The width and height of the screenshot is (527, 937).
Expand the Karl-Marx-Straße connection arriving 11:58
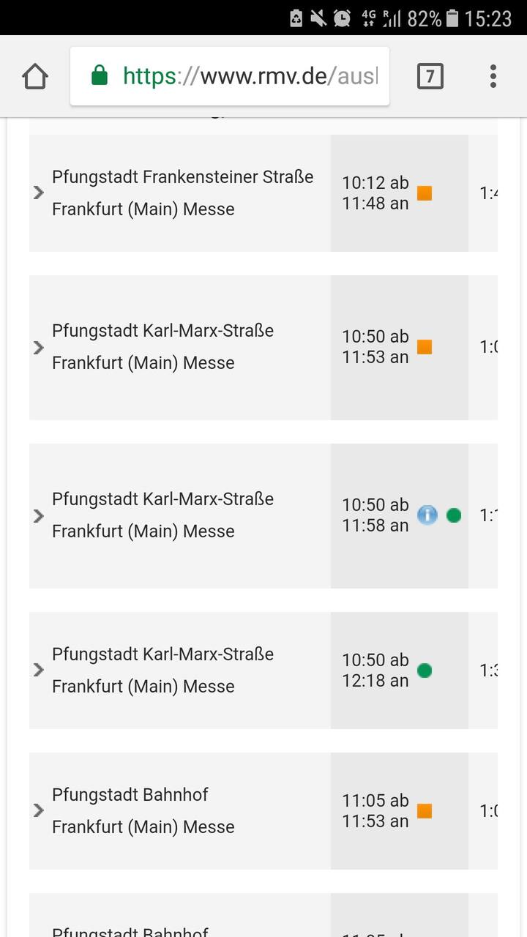tap(39, 516)
